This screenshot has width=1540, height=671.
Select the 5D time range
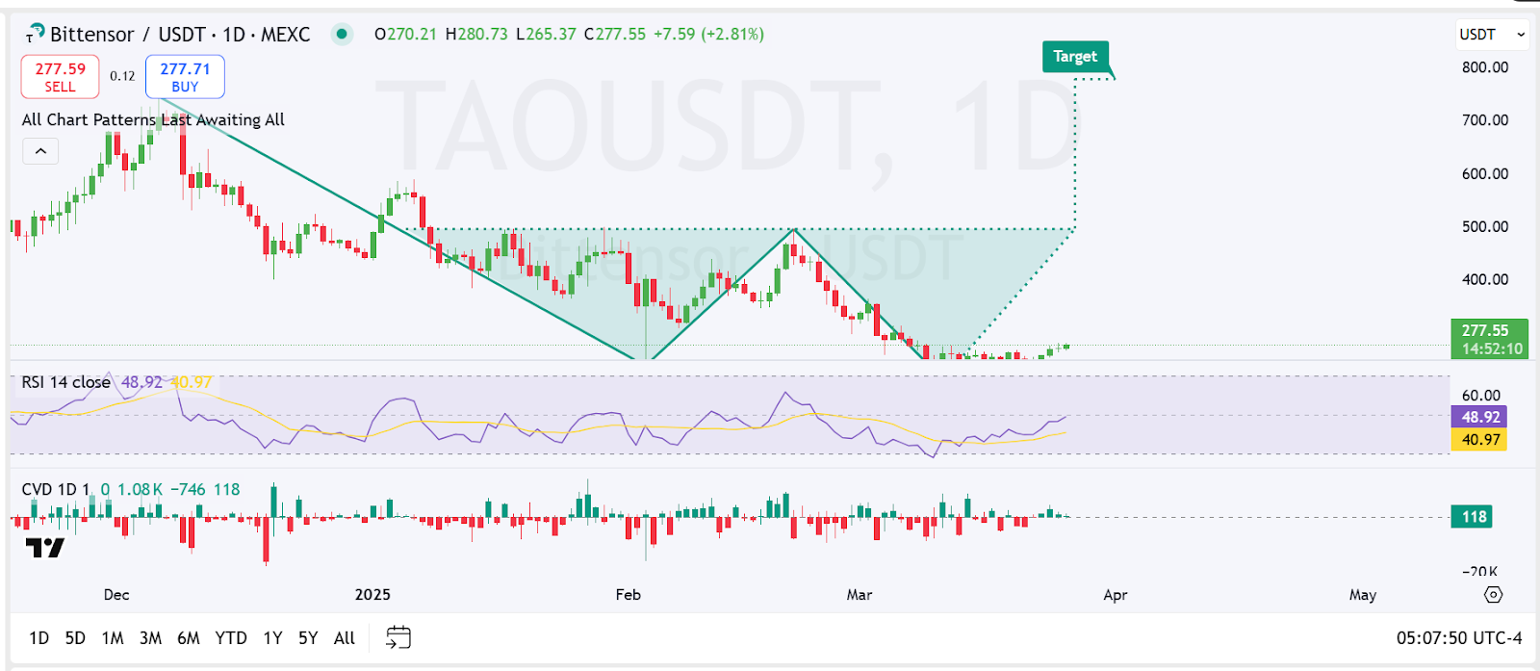pyautogui.click(x=75, y=638)
